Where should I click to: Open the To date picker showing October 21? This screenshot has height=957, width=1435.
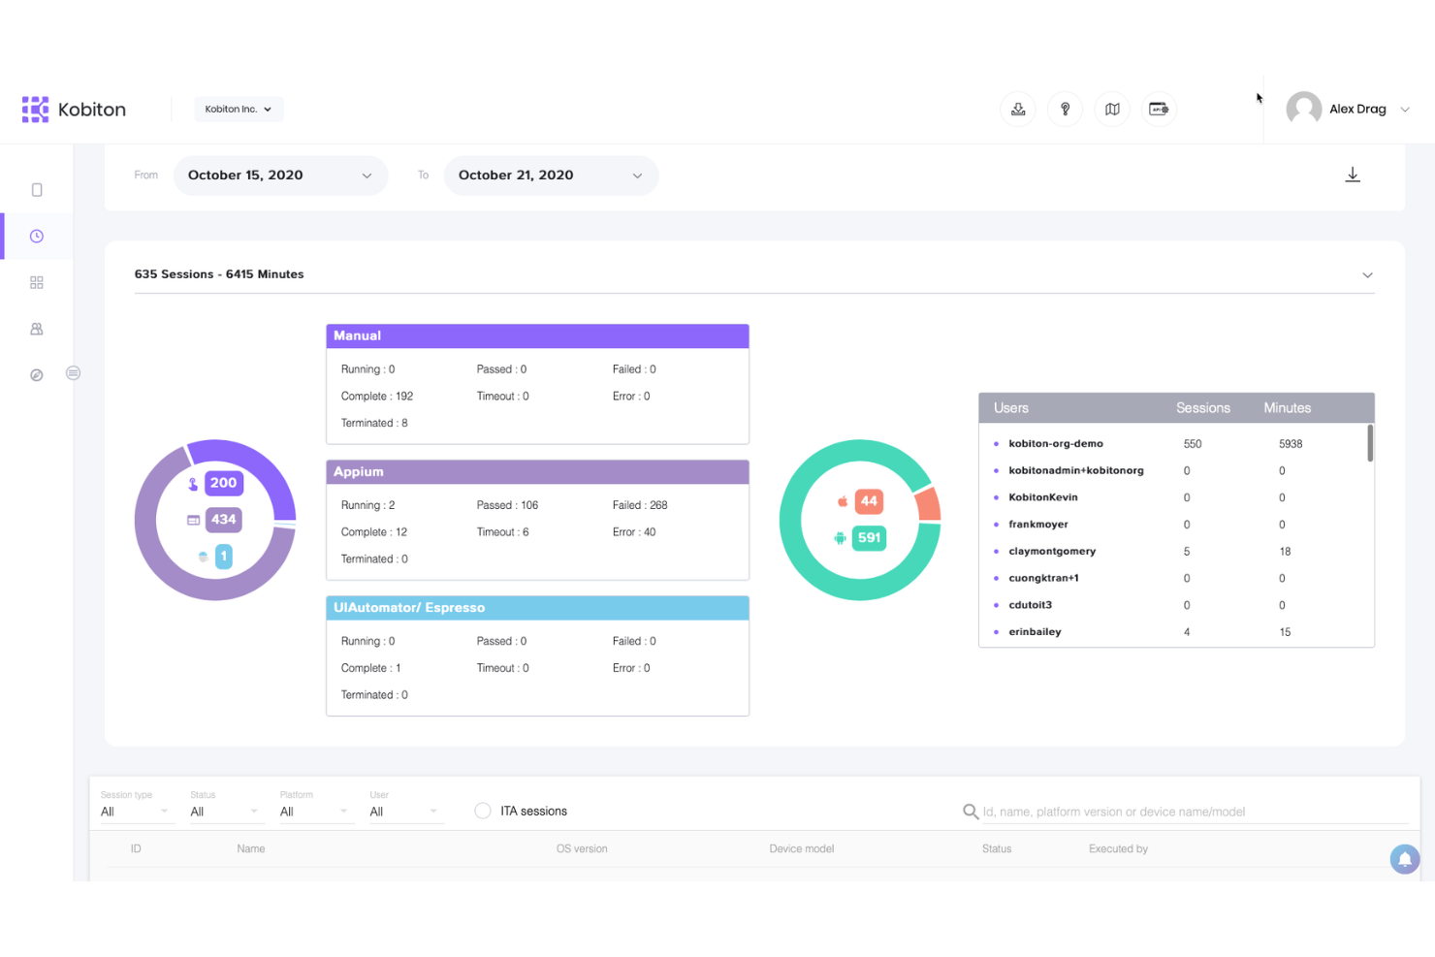coord(550,175)
